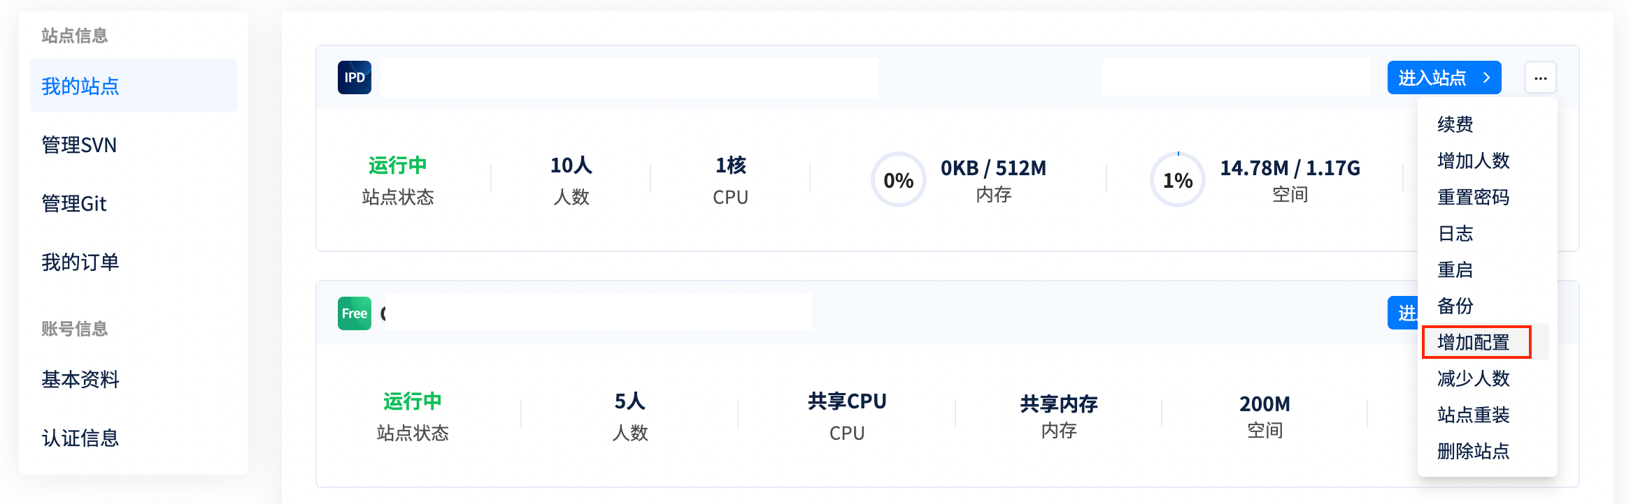1631x504 pixels.
Task: Click the 0% memory usage circle
Action: pos(898,180)
